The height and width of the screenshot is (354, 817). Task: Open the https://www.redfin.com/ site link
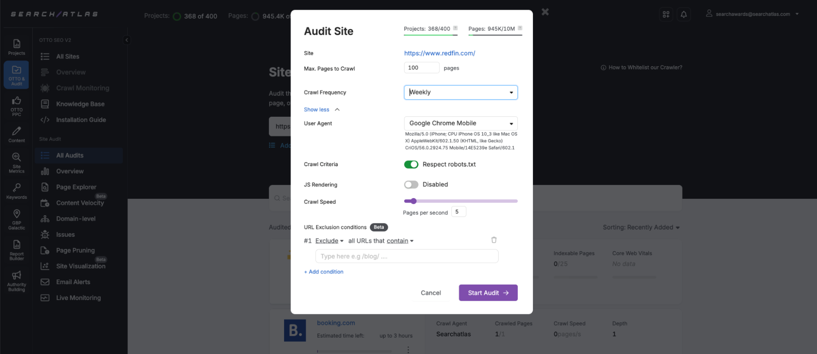(x=439, y=53)
